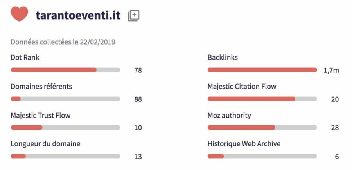Click the Majestic Citation Flow label

[242, 86]
